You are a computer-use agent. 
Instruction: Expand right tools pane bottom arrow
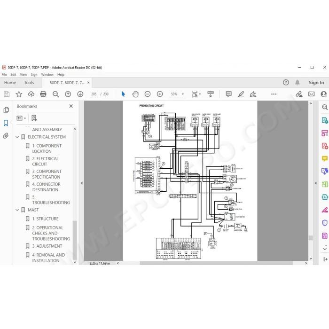point(325,259)
